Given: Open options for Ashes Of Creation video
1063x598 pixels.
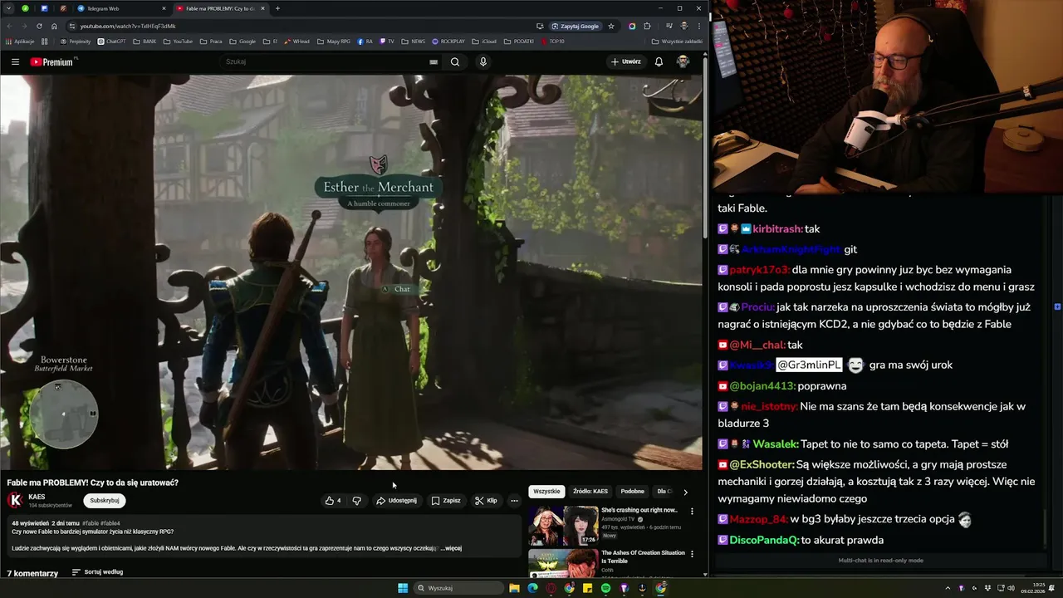Looking at the screenshot, I should tap(692, 554).
